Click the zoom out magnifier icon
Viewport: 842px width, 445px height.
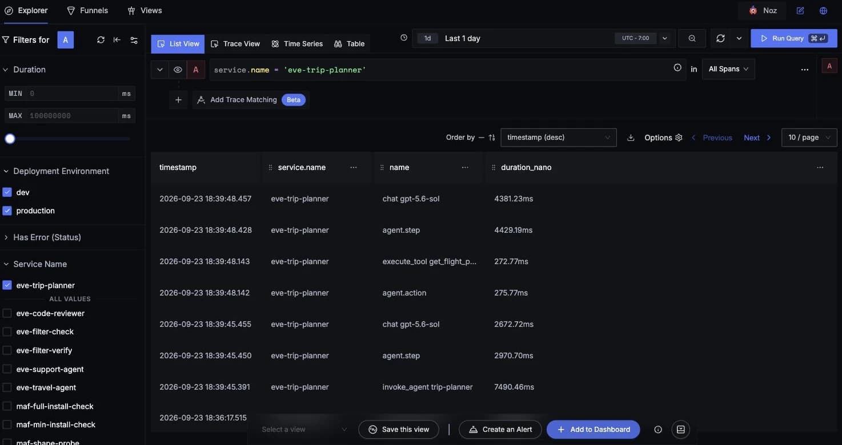(x=692, y=38)
